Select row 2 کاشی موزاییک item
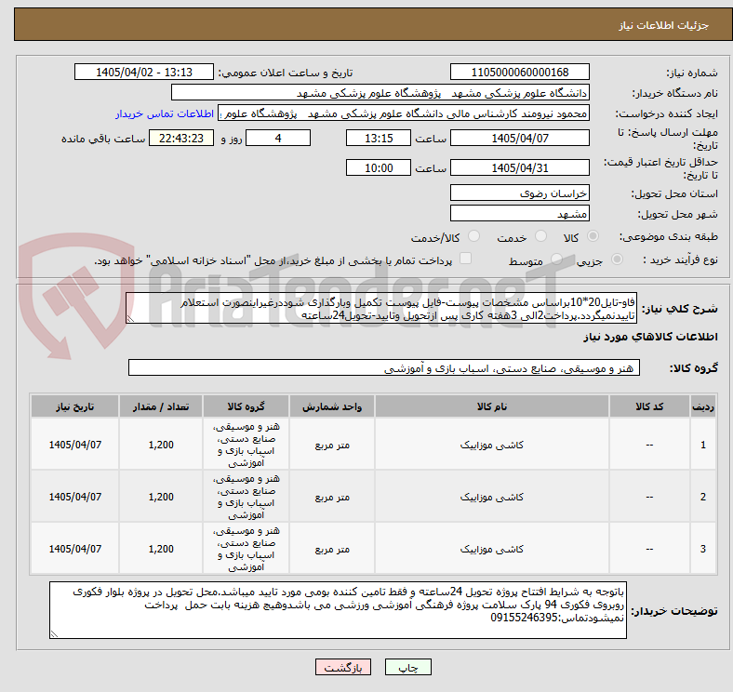This screenshot has height=692, width=733. (x=492, y=497)
